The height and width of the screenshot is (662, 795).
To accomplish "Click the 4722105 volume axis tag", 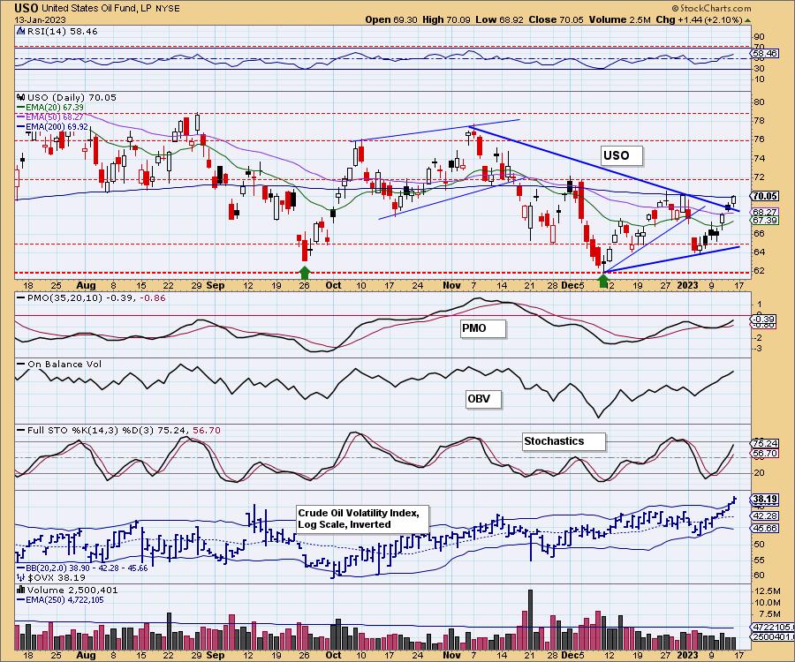I will 772,627.
